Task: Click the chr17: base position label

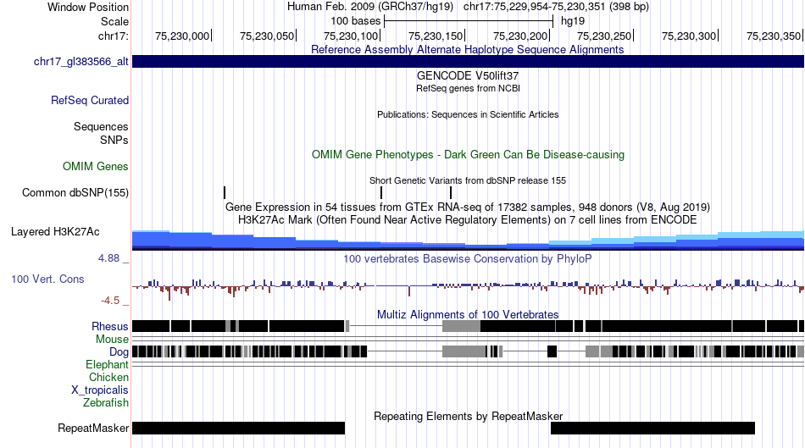Action: pyautogui.click(x=114, y=36)
